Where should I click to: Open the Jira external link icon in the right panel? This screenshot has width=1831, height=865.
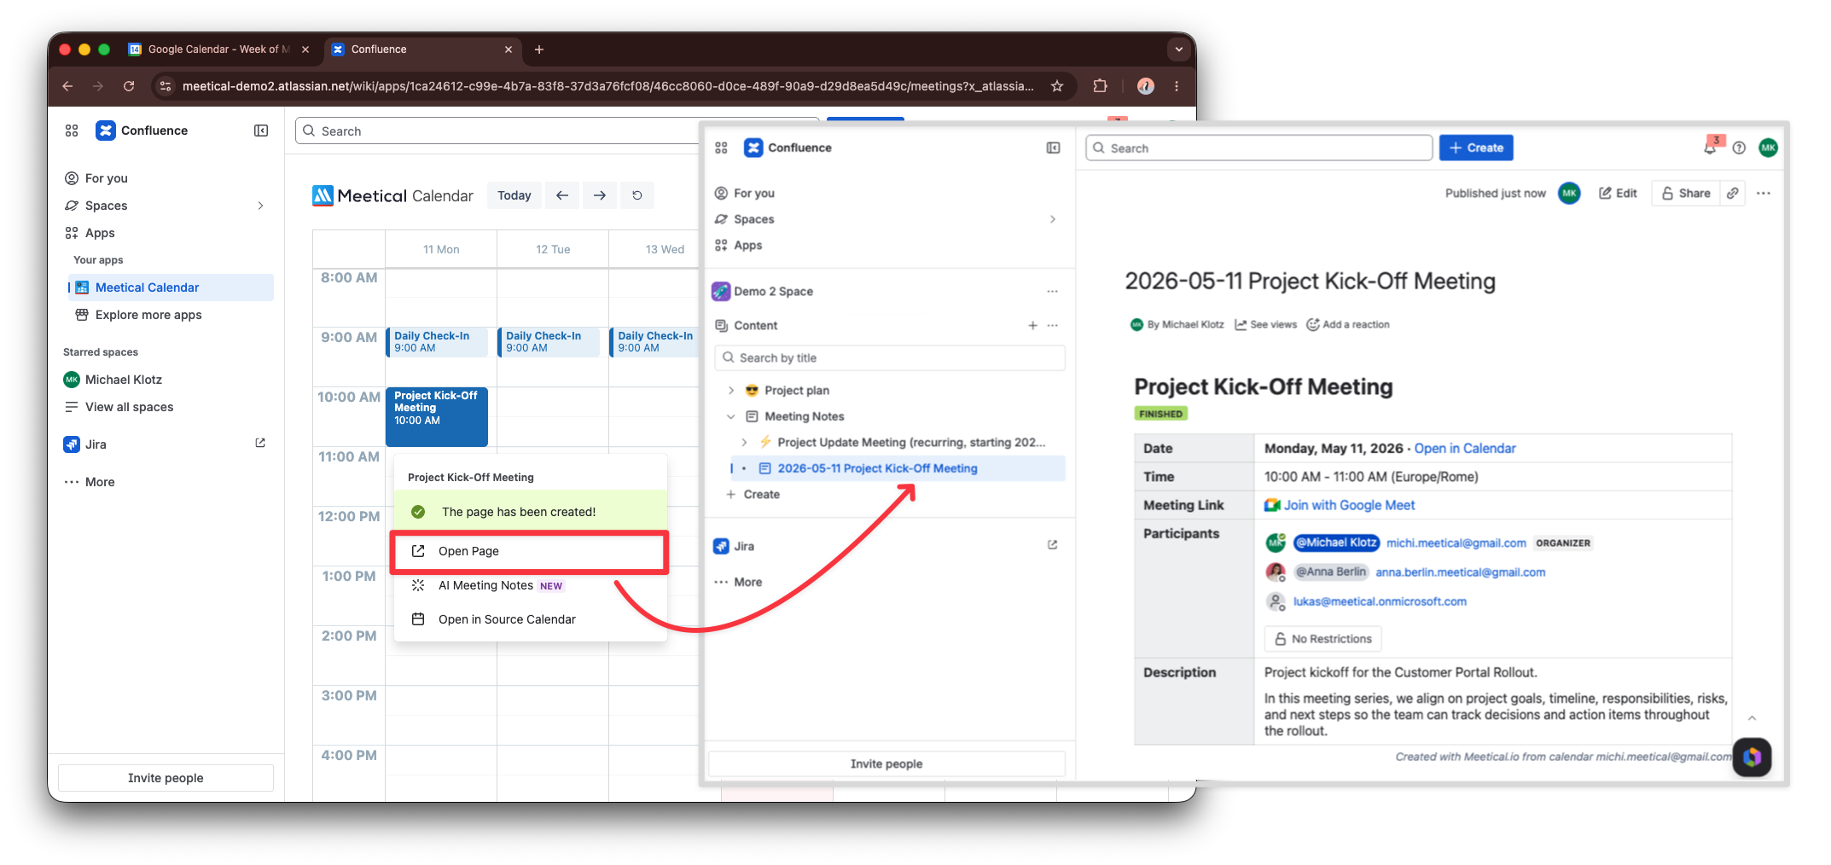coord(1053,545)
